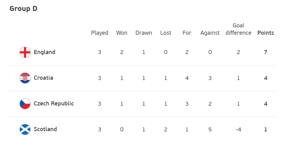Open the Croatia team link
Image resolution: width=286 pixels, height=148 pixels.
click(x=43, y=78)
